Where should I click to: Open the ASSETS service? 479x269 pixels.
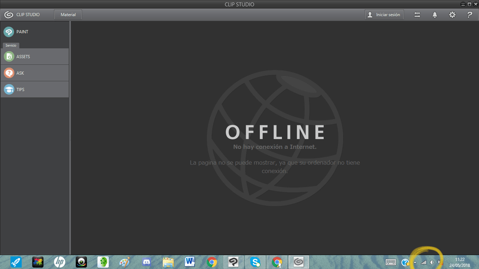pyautogui.click(x=34, y=56)
